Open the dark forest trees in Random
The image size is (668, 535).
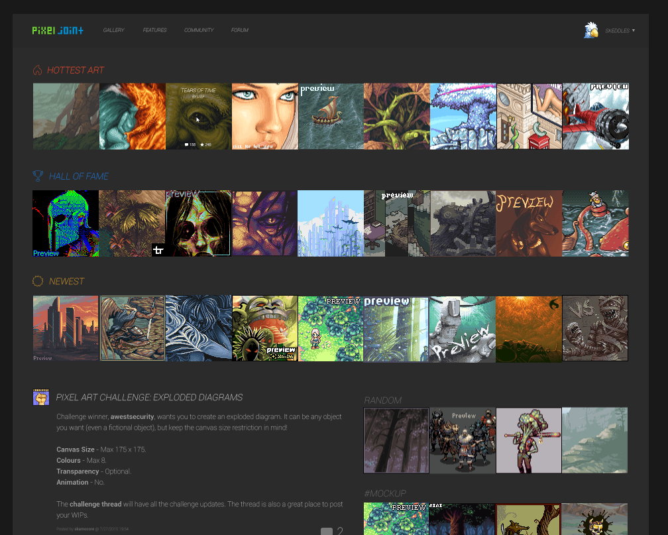(x=396, y=440)
